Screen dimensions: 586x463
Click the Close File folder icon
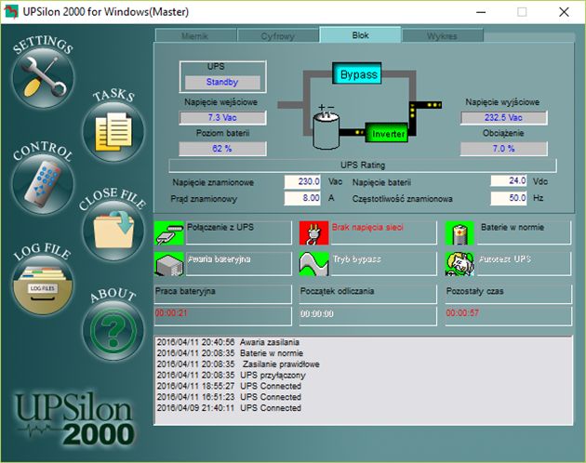(x=113, y=231)
